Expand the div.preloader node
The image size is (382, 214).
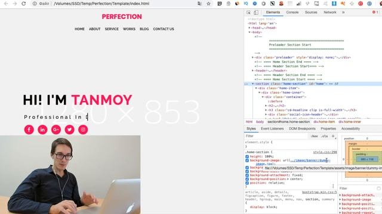pyautogui.click(x=253, y=58)
